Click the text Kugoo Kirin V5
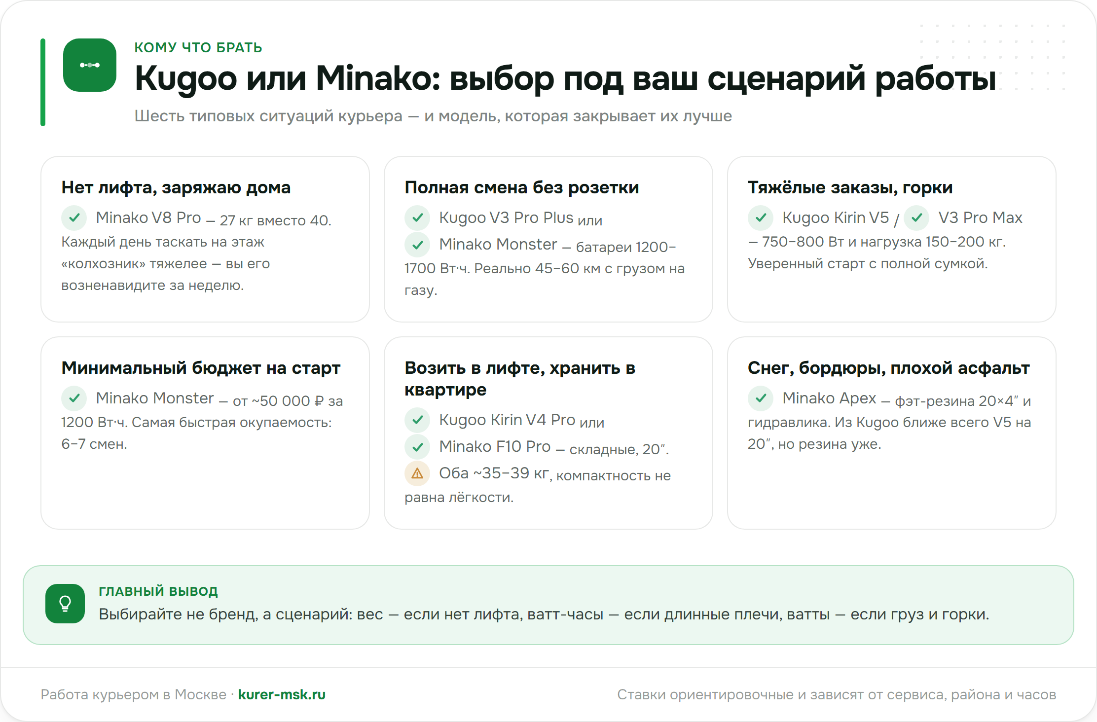 click(836, 217)
